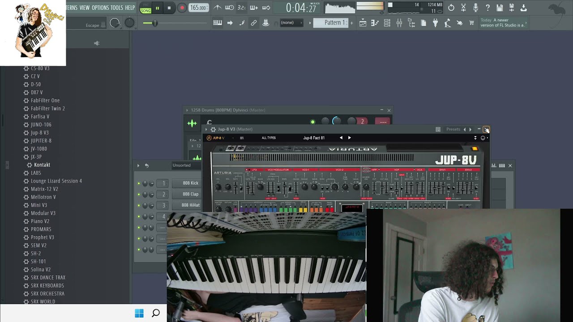
Task: Toggle the metronome icon
Action: [218, 8]
